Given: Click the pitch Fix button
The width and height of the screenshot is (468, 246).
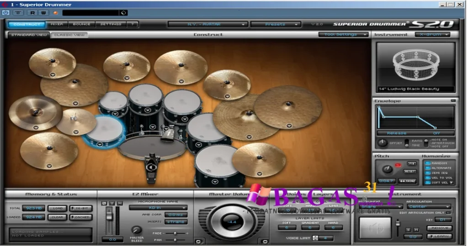Looking at the screenshot, I should (x=412, y=164).
